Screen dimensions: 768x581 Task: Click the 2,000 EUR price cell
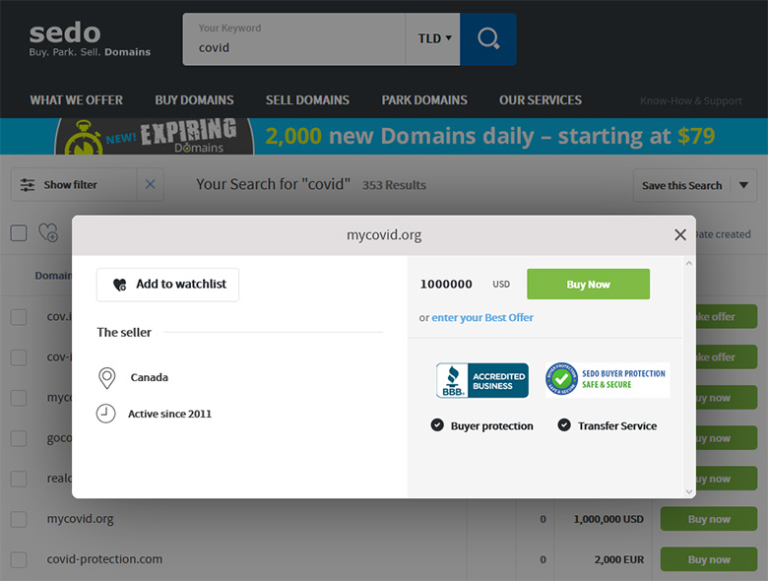[x=619, y=559]
